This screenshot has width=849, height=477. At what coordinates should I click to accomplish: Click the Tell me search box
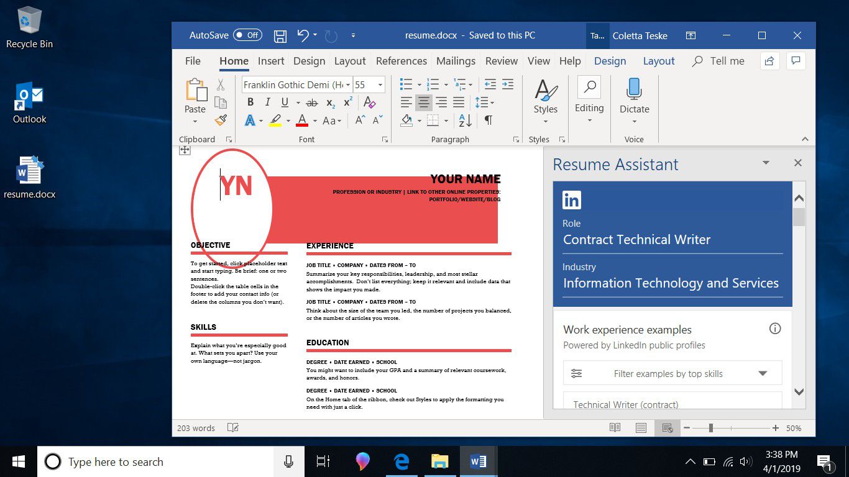(718, 61)
